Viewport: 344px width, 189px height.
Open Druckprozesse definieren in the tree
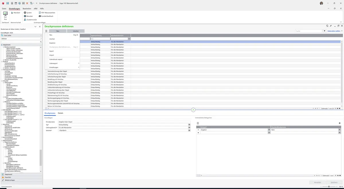12,171
